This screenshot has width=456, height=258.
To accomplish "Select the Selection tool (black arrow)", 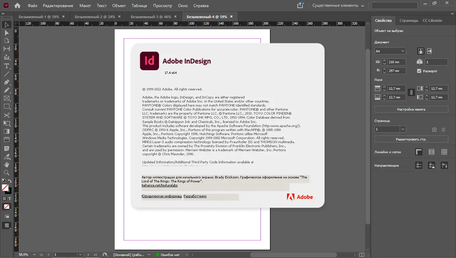I will pyautogui.click(x=6, y=25).
